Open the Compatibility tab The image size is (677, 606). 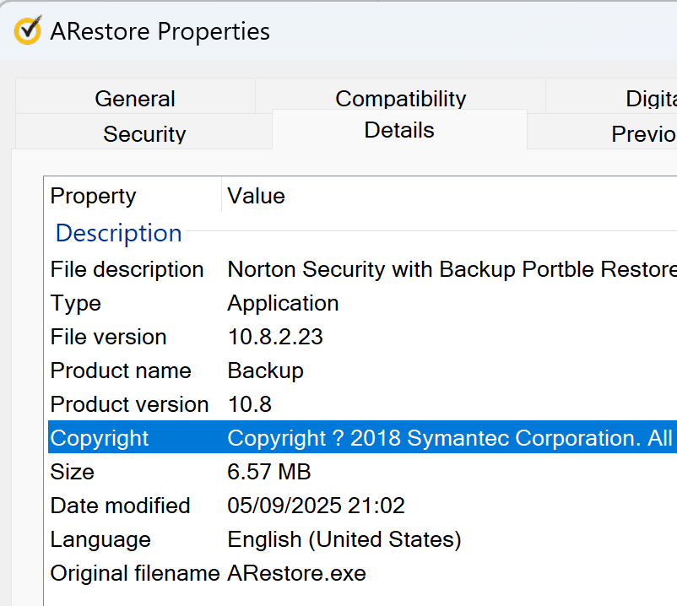pos(400,98)
